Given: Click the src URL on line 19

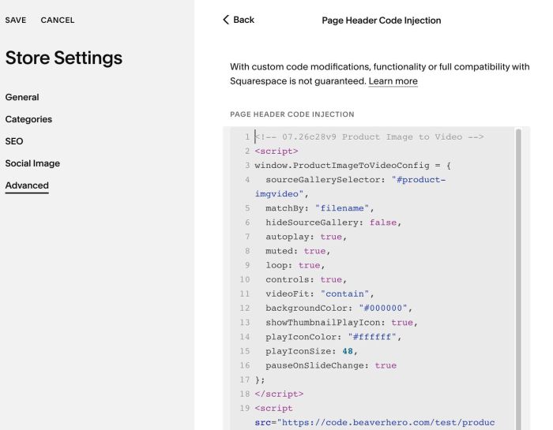Looking at the screenshot, I should [386, 423].
